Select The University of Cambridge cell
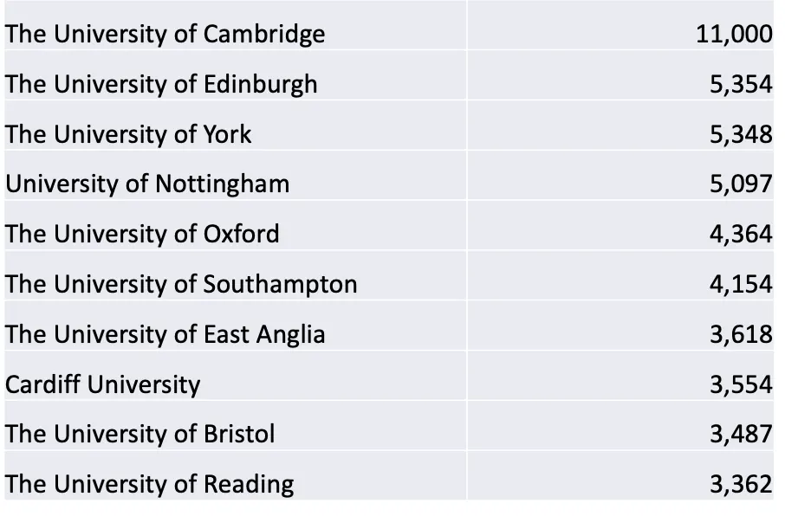This screenshot has height=516, width=785. 236,25
